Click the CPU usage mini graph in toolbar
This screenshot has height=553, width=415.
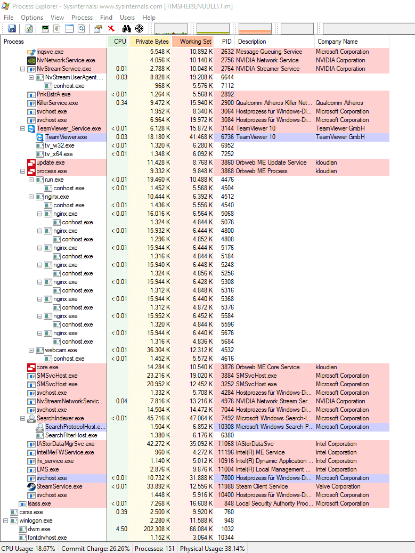point(171,29)
